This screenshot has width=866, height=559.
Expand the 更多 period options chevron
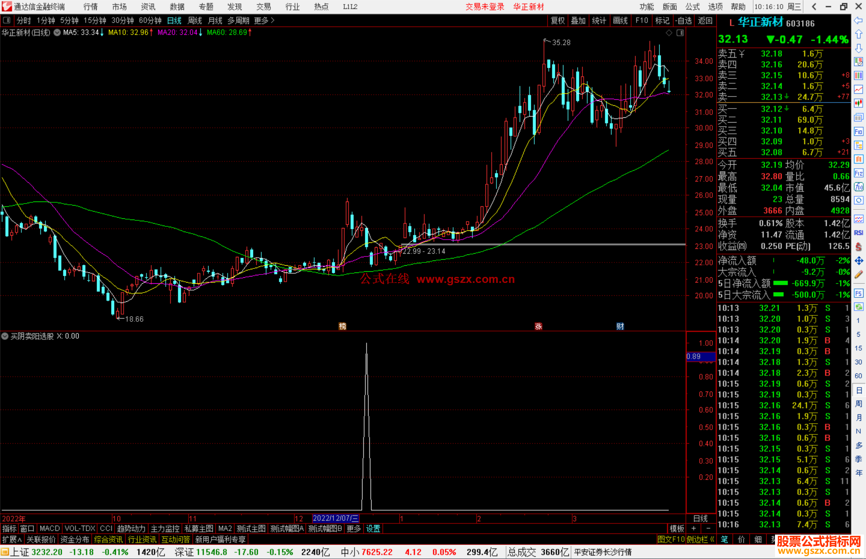coord(273,20)
